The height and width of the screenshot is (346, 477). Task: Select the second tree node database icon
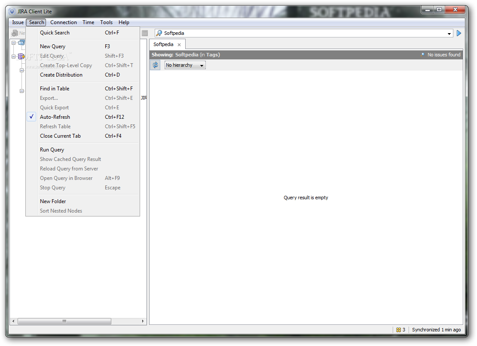(x=21, y=56)
